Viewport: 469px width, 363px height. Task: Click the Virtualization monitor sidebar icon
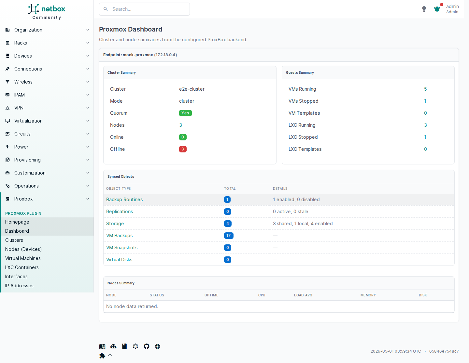click(x=7, y=121)
